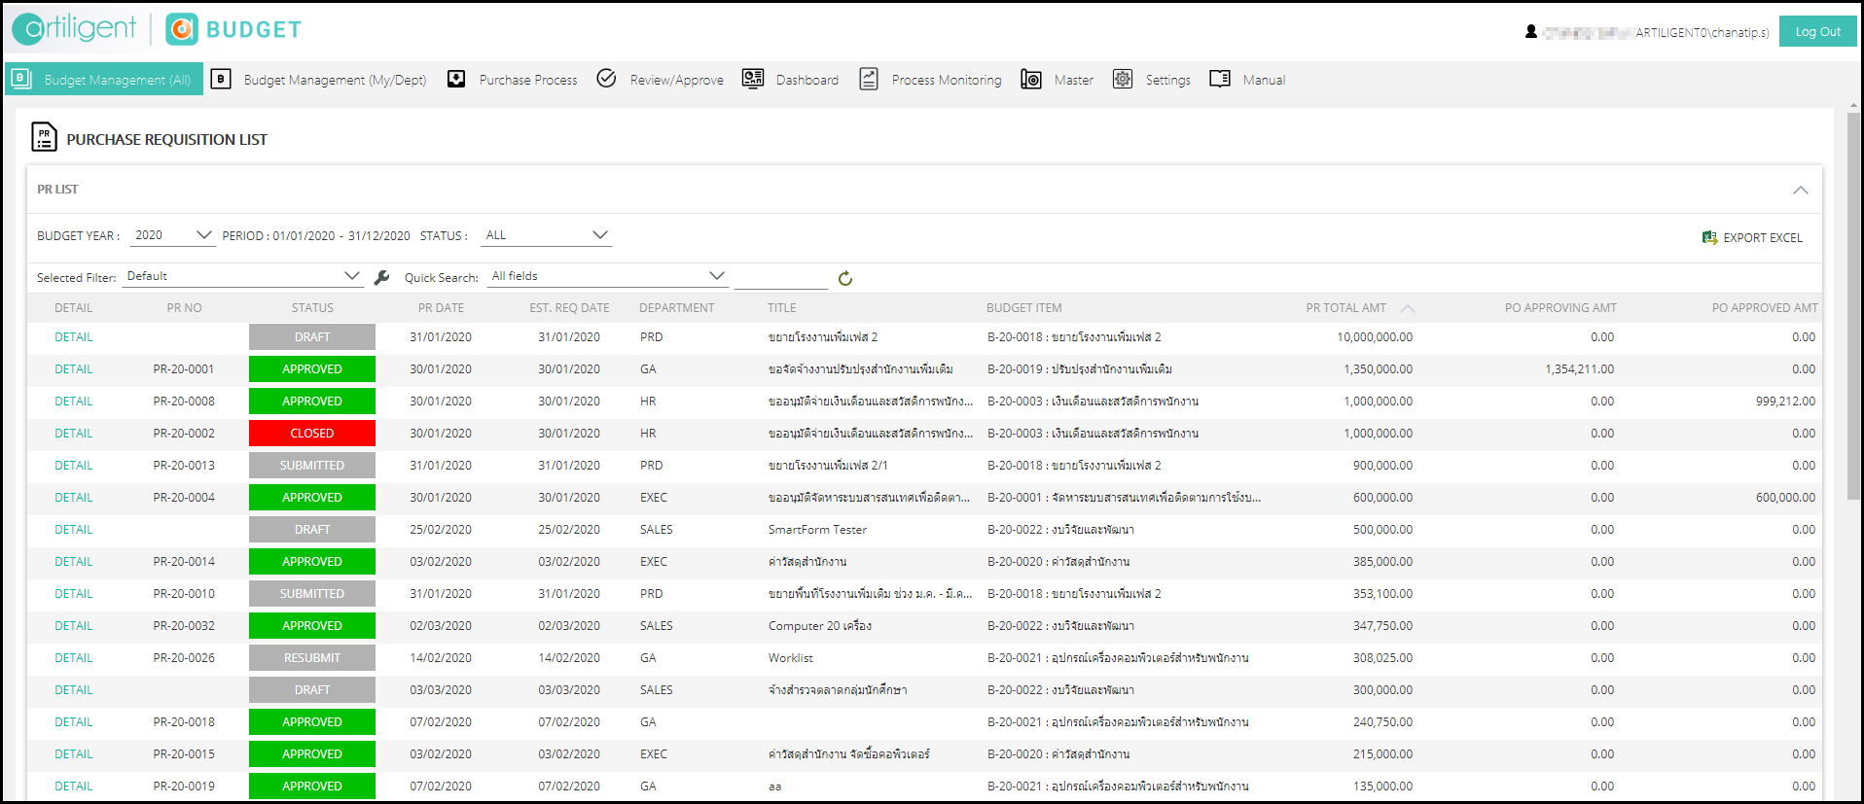This screenshot has width=1864, height=804.
Task: Click the Review/Approve checkmark icon
Action: click(x=606, y=78)
